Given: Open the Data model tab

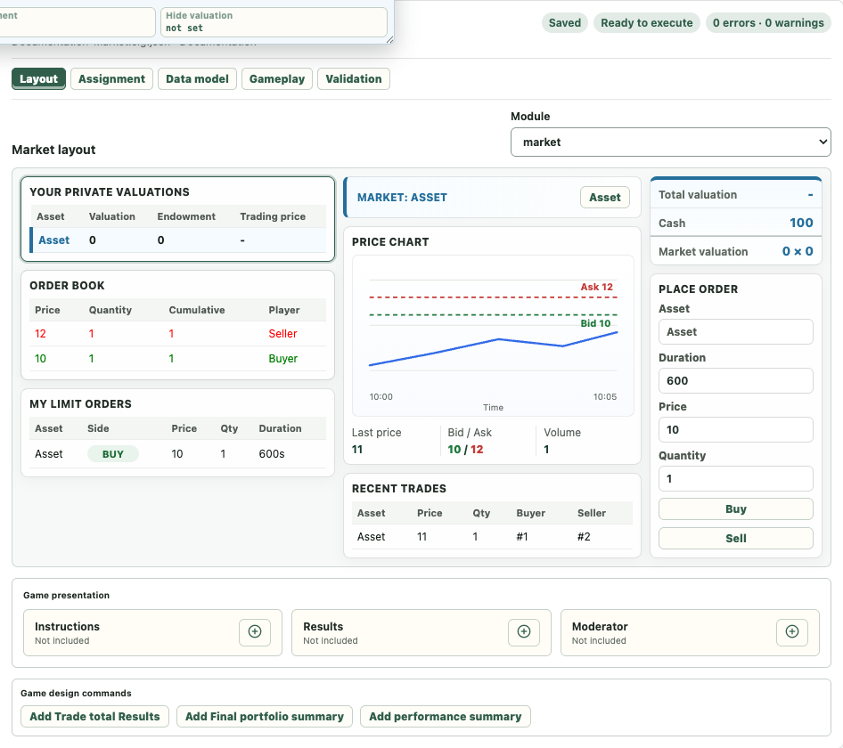Looking at the screenshot, I should [197, 78].
